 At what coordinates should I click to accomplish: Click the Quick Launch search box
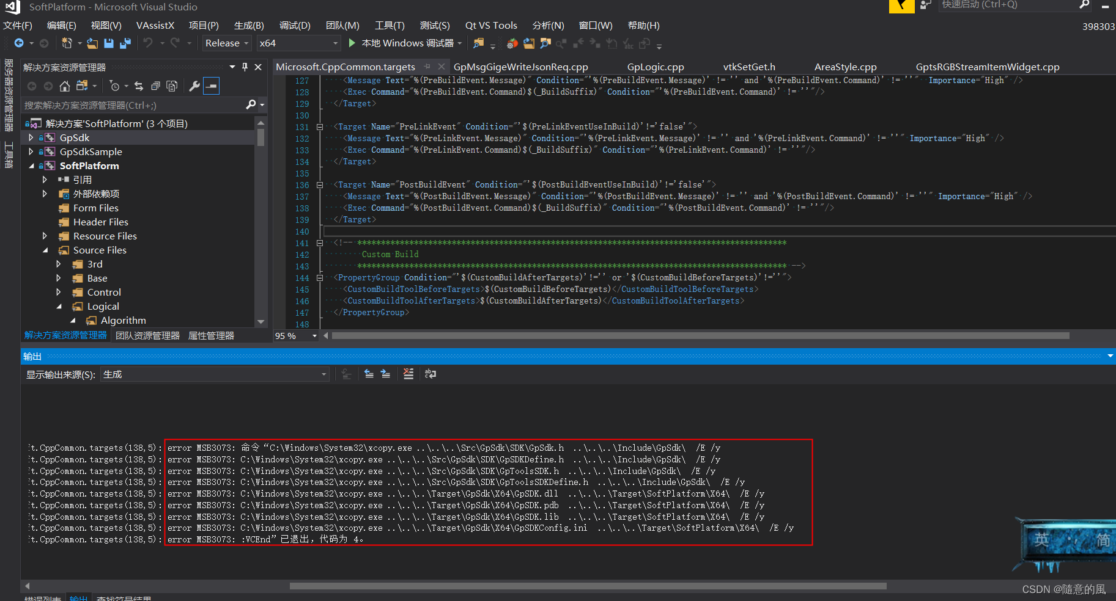[x=1008, y=5]
